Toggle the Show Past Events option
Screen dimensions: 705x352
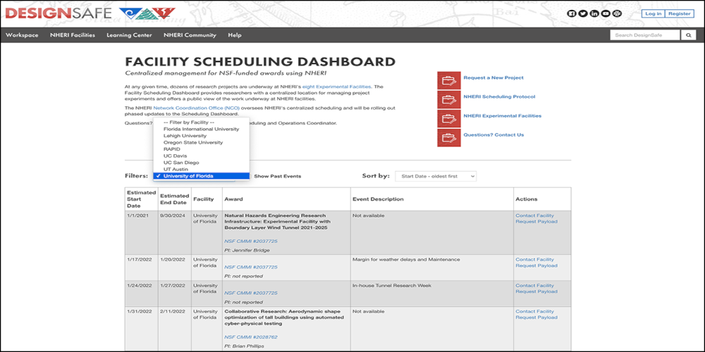click(277, 177)
